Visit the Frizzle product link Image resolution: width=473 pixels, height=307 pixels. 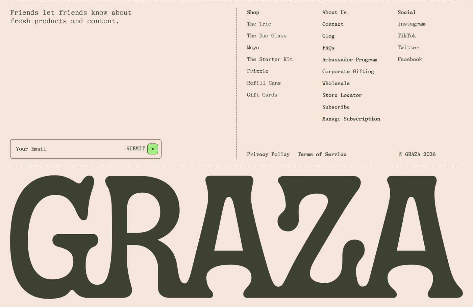click(x=257, y=71)
